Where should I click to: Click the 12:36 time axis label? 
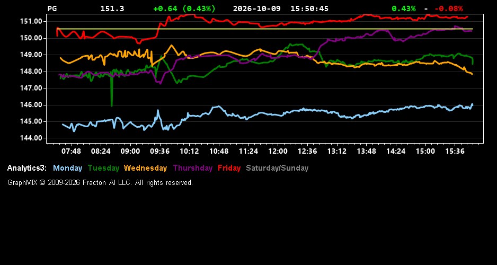click(307, 151)
